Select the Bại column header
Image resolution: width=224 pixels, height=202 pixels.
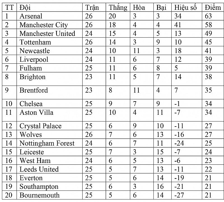pos(161,8)
